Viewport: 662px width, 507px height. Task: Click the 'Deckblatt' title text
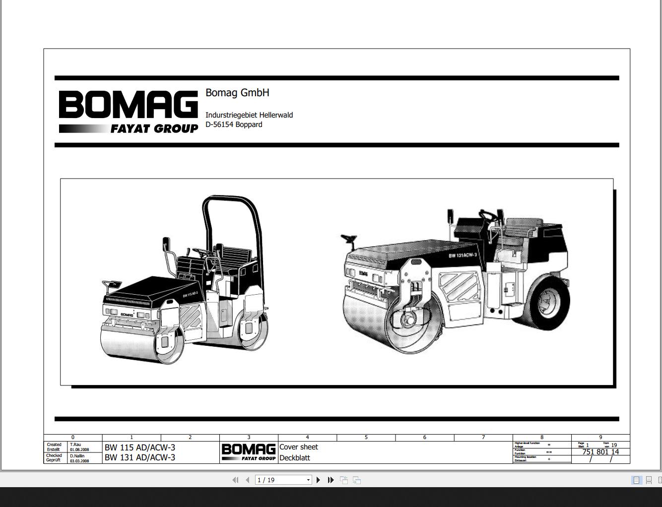point(295,457)
